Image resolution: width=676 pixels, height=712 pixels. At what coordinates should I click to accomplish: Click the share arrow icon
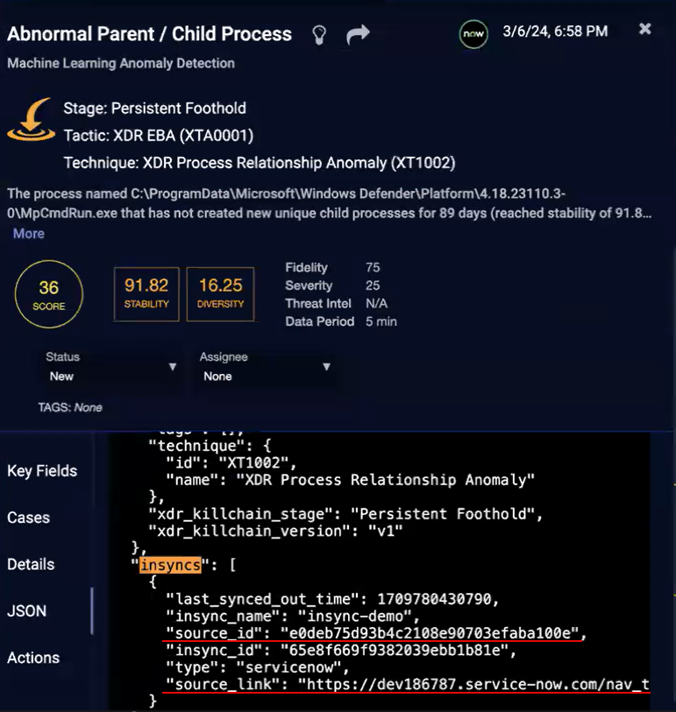pos(358,35)
